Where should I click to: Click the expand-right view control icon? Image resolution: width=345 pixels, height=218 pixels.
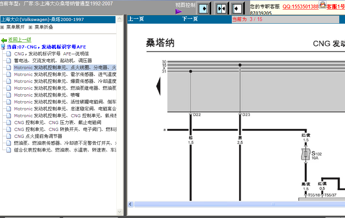[x=203, y=8]
